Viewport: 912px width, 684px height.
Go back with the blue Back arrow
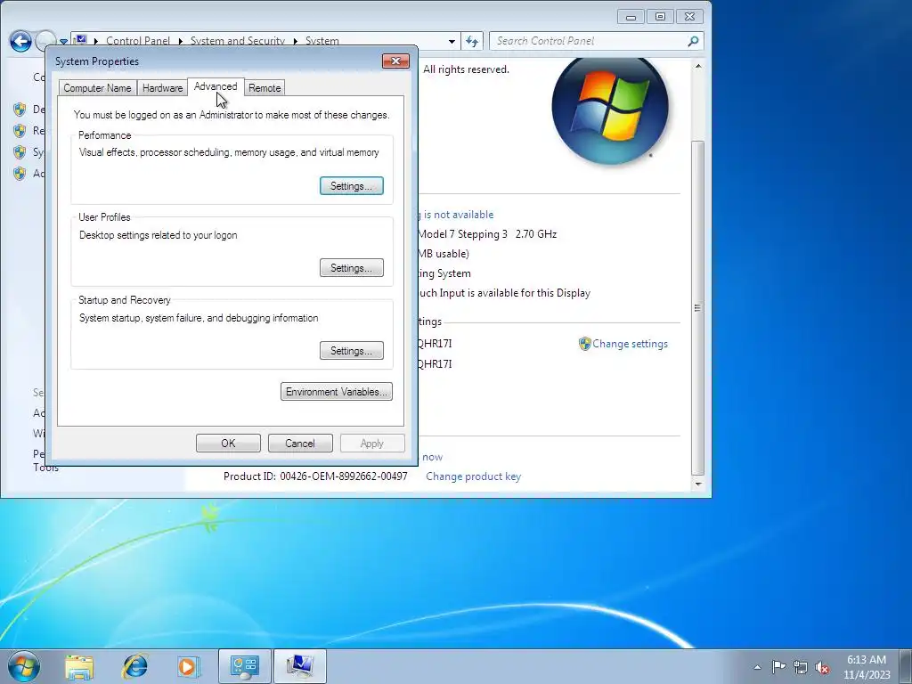[20, 41]
